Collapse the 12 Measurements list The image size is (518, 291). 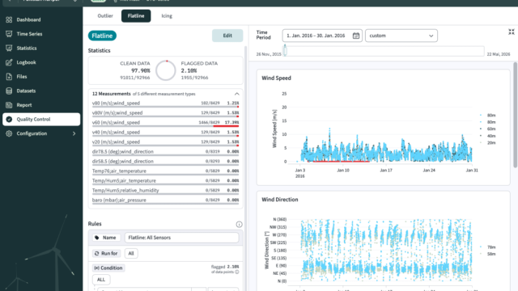237,94
